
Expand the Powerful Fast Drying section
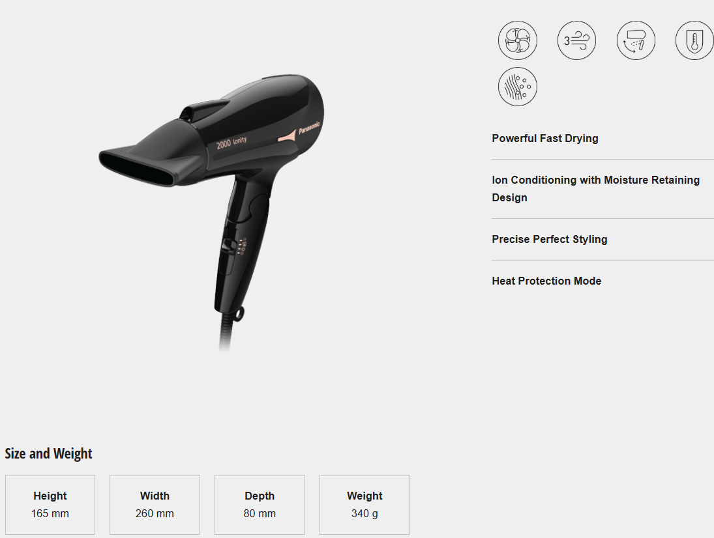(603, 138)
